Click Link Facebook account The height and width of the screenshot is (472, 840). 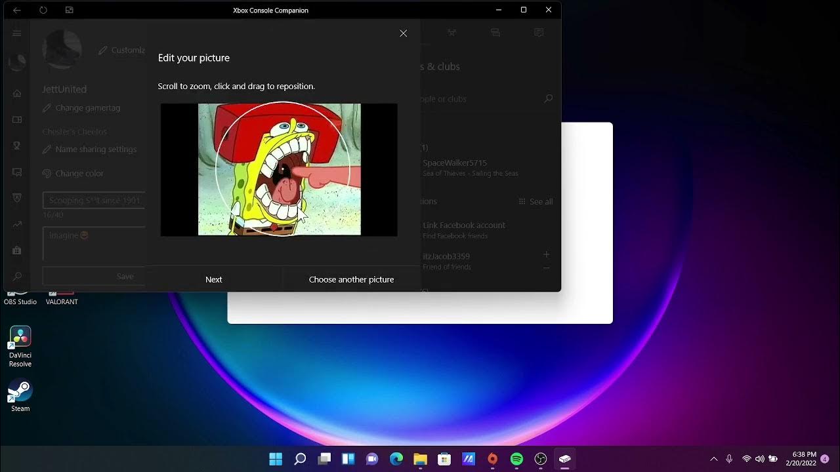[x=486, y=229]
